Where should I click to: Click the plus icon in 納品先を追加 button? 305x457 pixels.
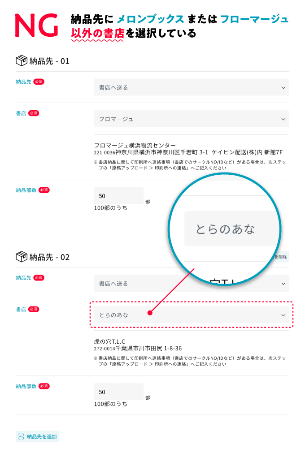pos(21,436)
